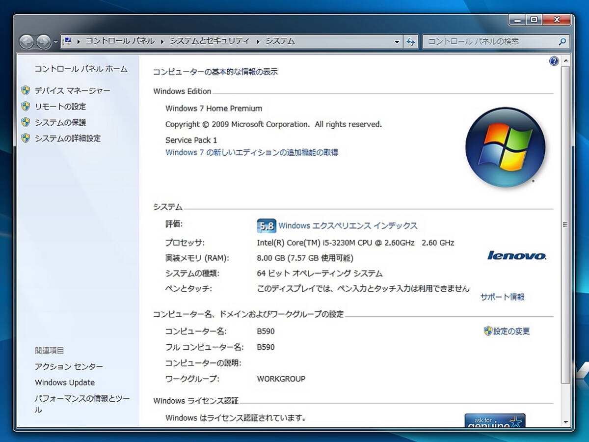Click the heading コンピューターの基本的な情報の表示

[x=215, y=72]
